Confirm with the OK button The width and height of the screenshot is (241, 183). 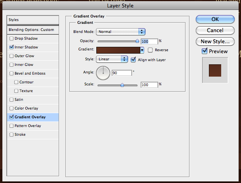coord(215,19)
